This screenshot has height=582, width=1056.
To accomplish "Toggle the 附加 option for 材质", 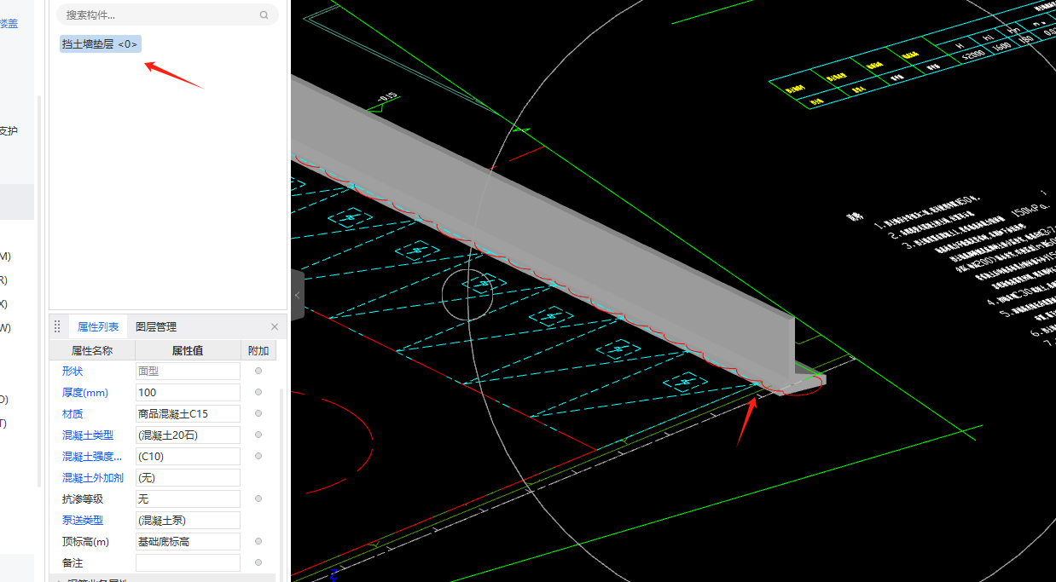I will click(x=258, y=413).
